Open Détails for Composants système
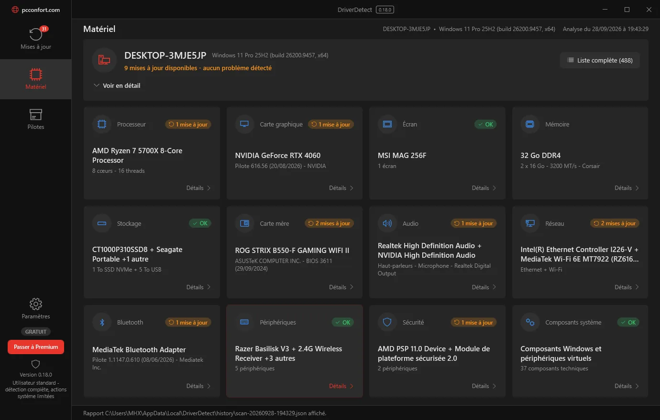Screen dimensions: 660x420 (627, 386)
